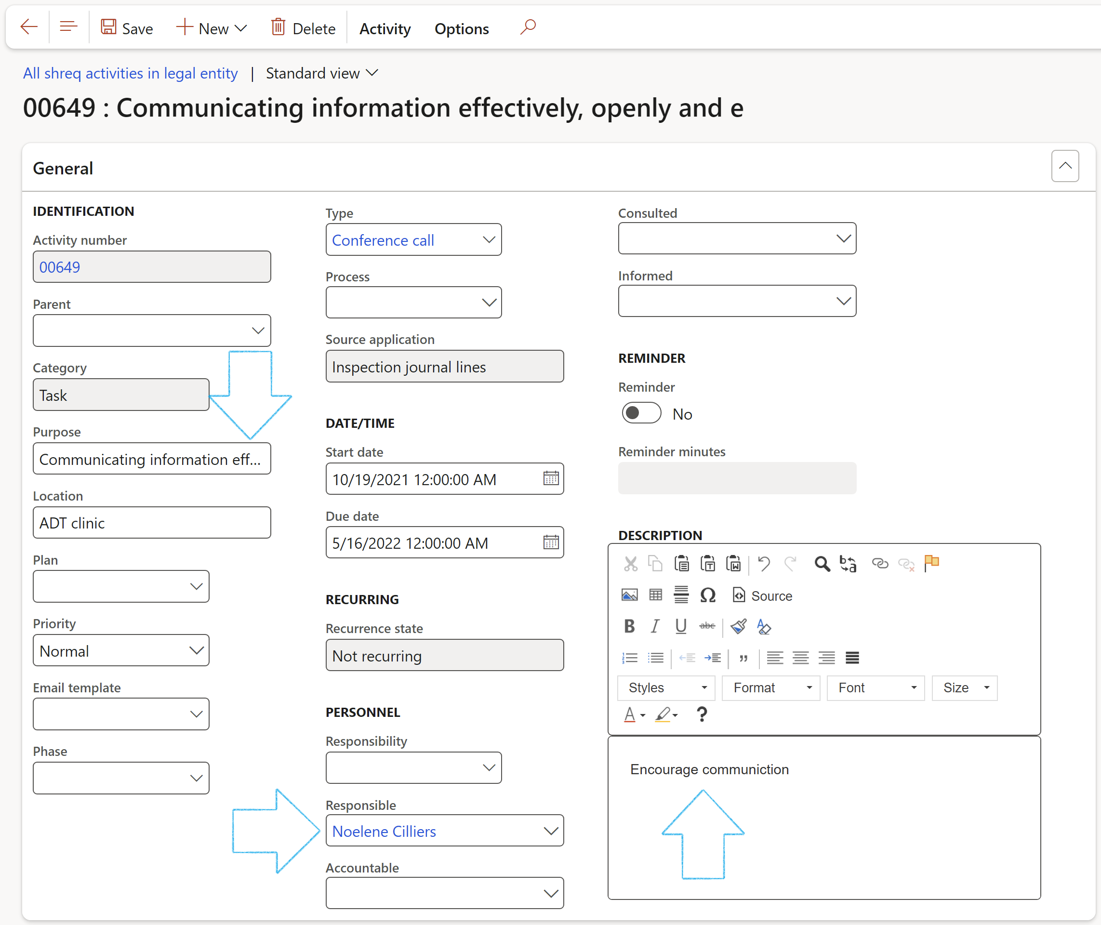The width and height of the screenshot is (1101, 925).
Task: Insert horizontal line icon
Action: 681,595
